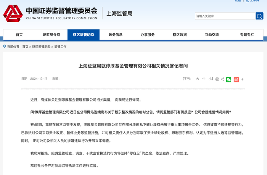The height and width of the screenshot is (175, 267).
Task: Share article via green WeChat icon
Action: tap(228, 80)
